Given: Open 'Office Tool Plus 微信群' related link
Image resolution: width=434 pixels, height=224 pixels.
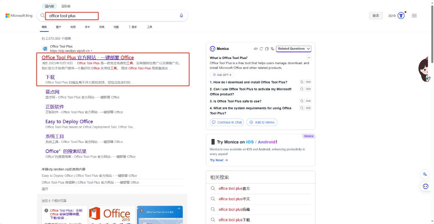Looking at the screenshot, I should (90, 182).
